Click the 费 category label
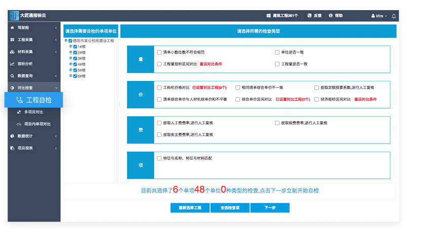Image resolution: width=440 pixels, height=232 pixels. pyautogui.click(x=141, y=130)
